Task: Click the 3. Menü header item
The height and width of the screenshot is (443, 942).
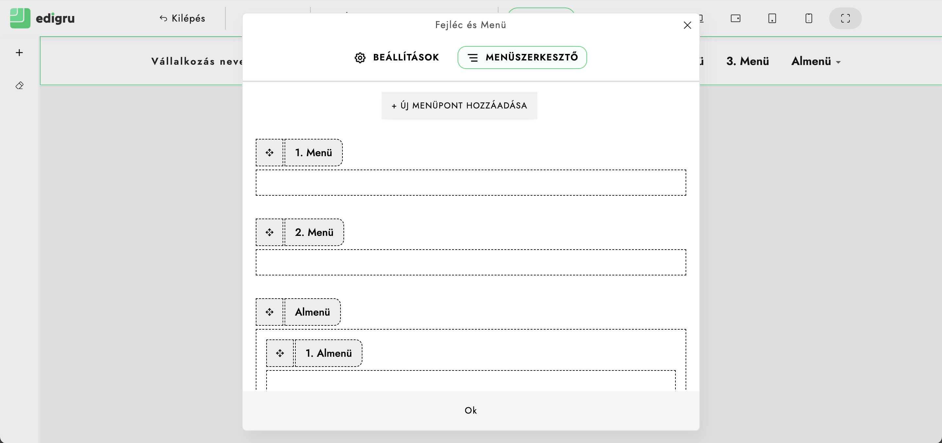Action: [x=747, y=61]
